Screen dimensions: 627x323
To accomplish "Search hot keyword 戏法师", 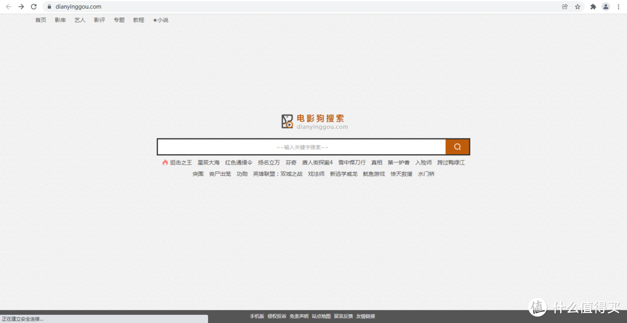I will (x=316, y=174).
